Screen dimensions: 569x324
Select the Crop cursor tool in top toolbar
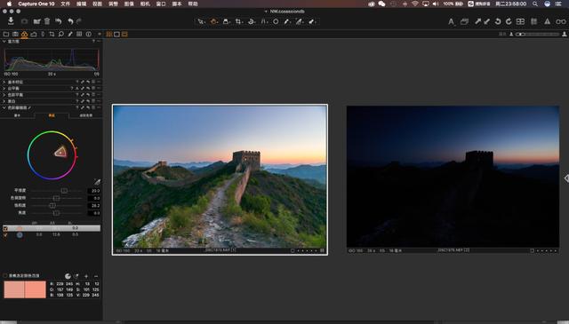point(238,21)
